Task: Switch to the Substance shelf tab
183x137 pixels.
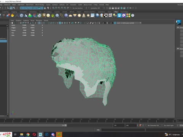Action: coord(101,12)
